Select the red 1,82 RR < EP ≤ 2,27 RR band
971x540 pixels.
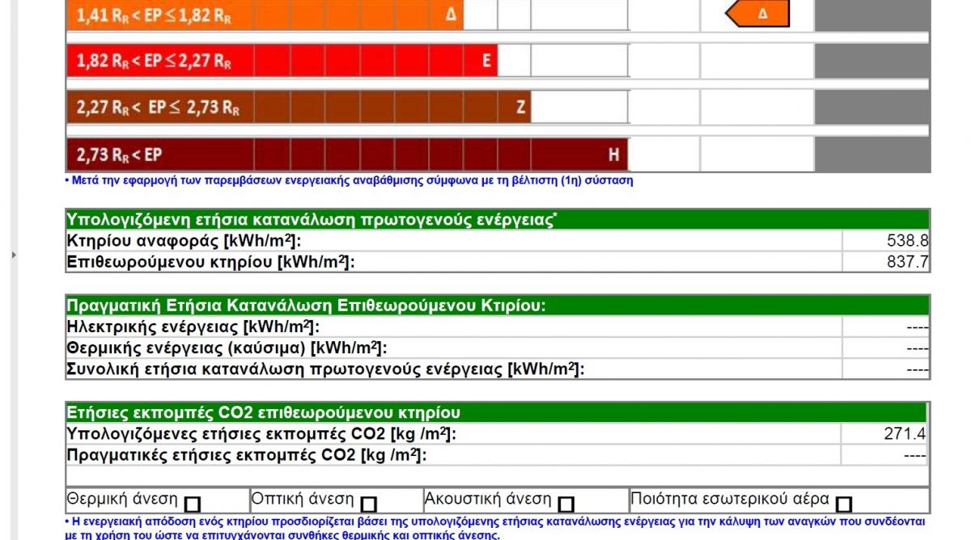pos(282,60)
